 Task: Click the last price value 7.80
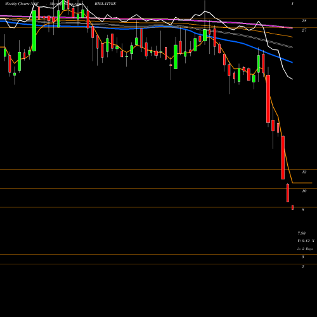coord(302,233)
